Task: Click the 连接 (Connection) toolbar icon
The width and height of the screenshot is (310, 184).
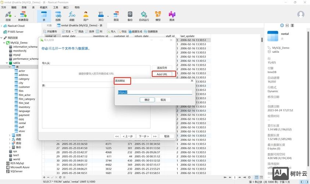Action: click(x=8, y=15)
